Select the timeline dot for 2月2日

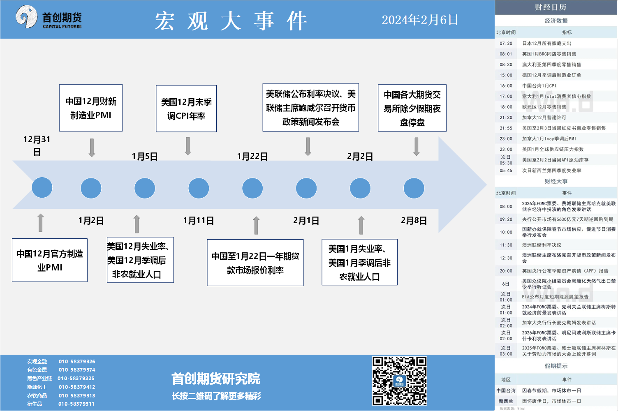point(360,188)
